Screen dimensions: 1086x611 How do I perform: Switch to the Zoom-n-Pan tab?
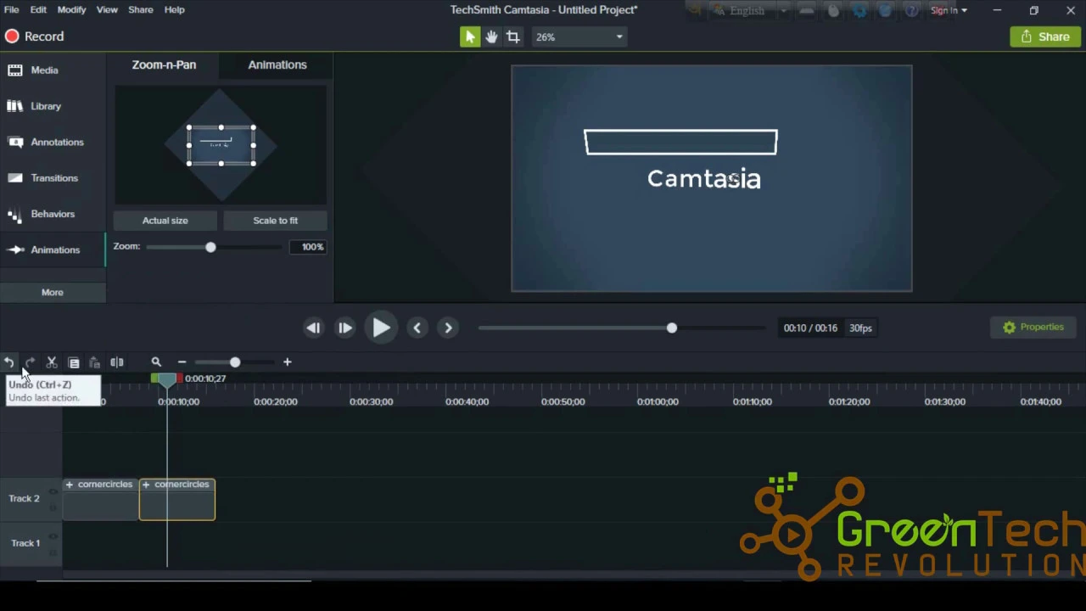(164, 64)
